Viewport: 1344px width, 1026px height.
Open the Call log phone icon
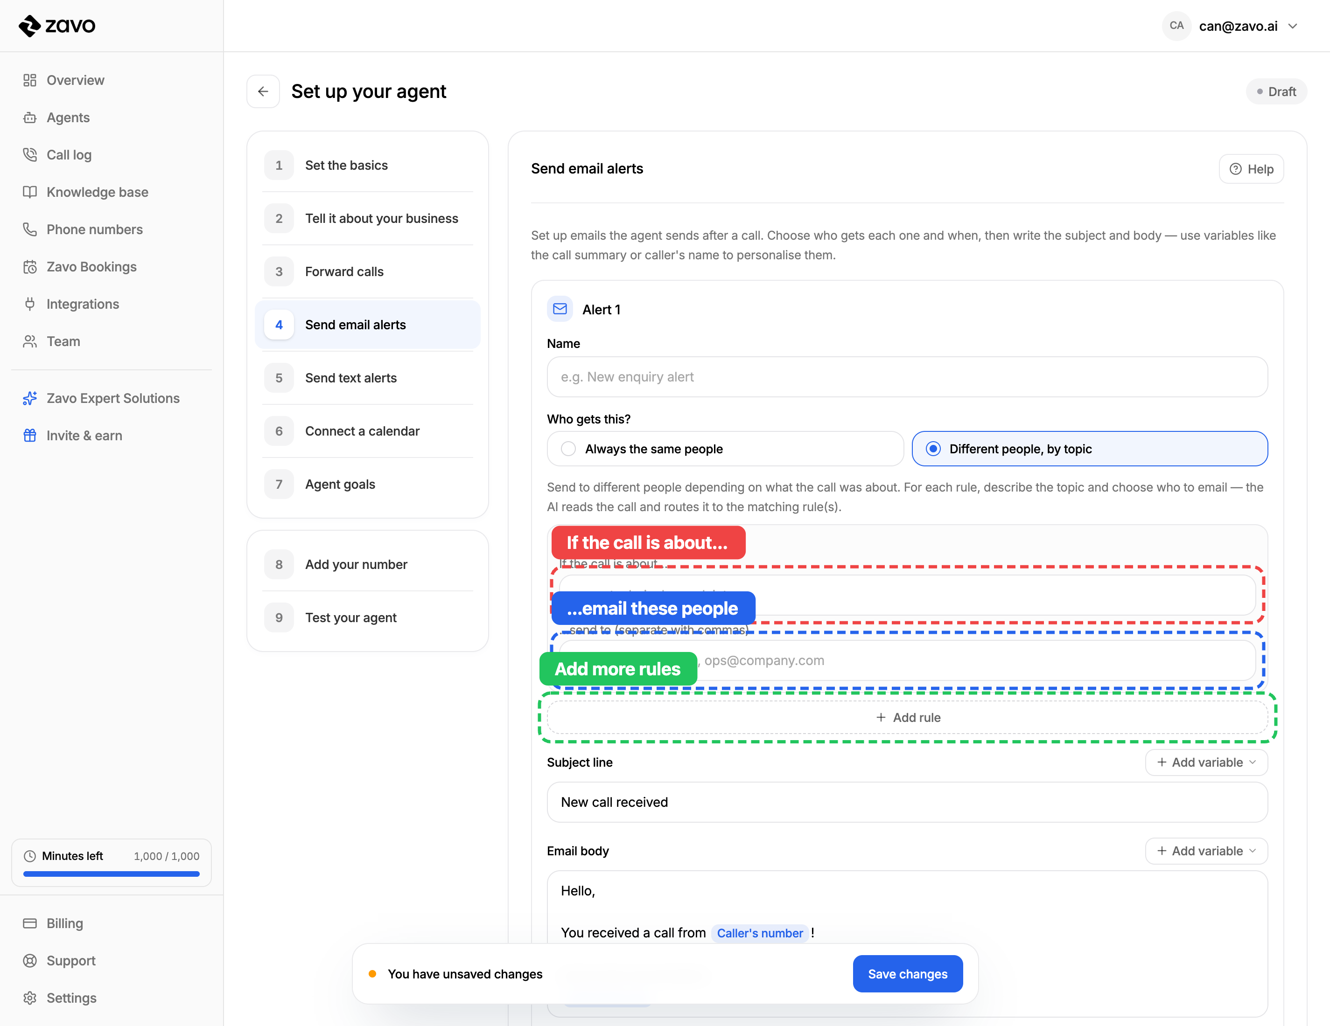tap(29, 154)
